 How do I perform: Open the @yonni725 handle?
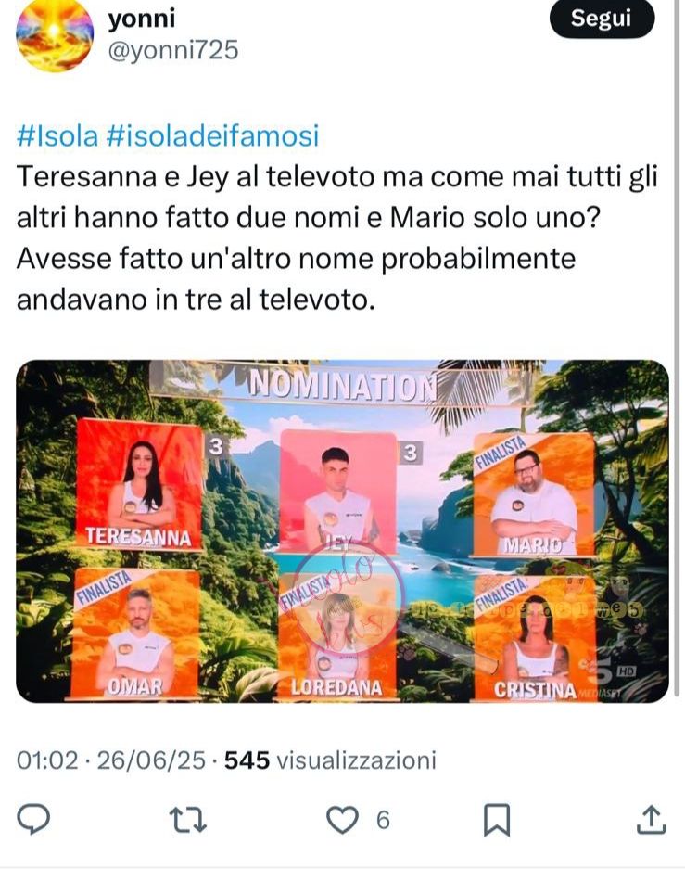tap(172, 50)
